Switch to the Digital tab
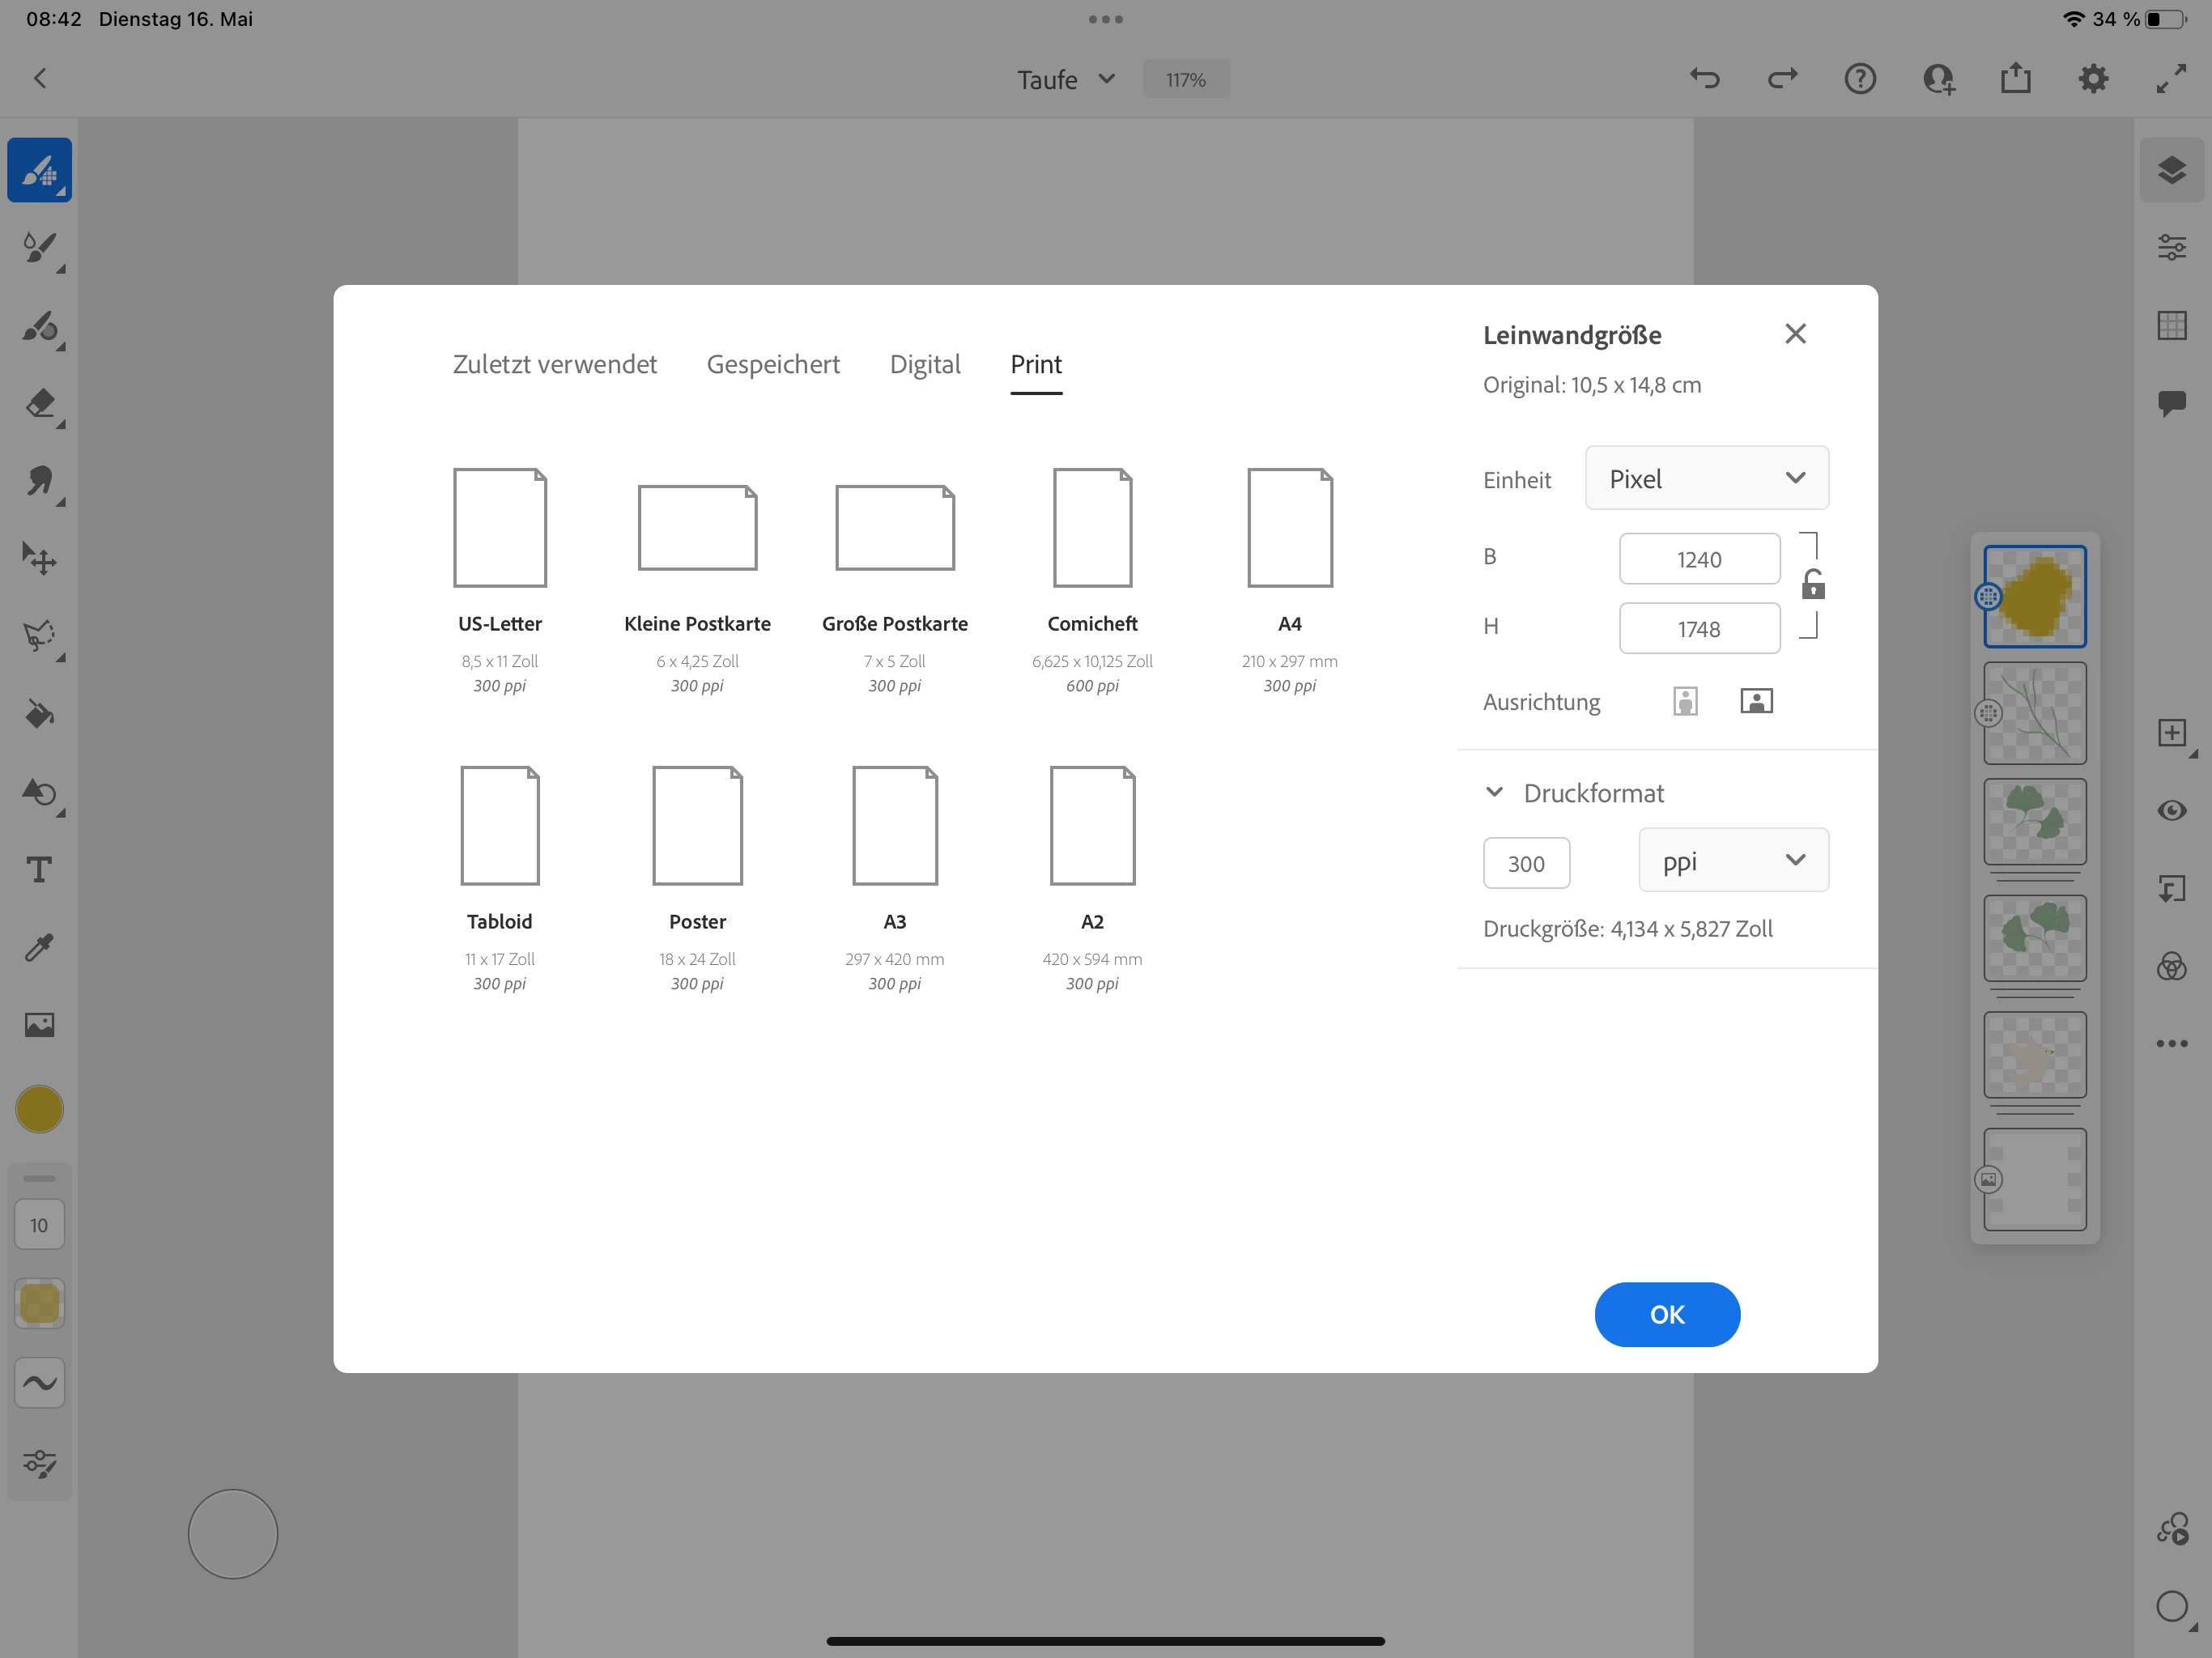Viewport: 2212px width, 1658px height. 924,365
